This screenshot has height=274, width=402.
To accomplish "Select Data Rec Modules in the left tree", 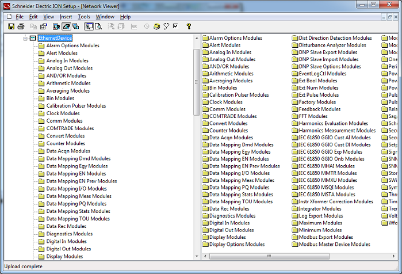I will (x=66, y=226).
